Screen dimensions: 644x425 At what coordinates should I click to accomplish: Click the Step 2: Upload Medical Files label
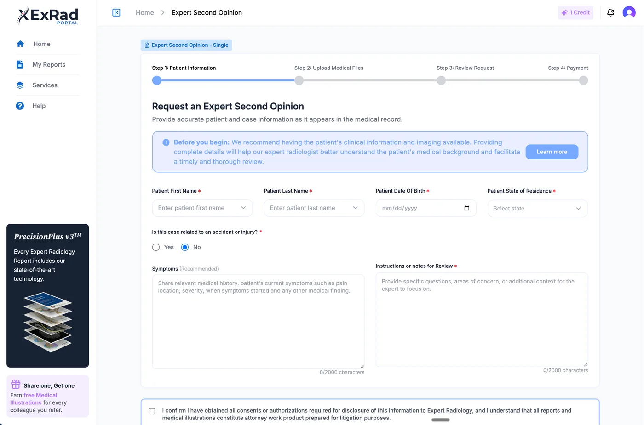329,68
